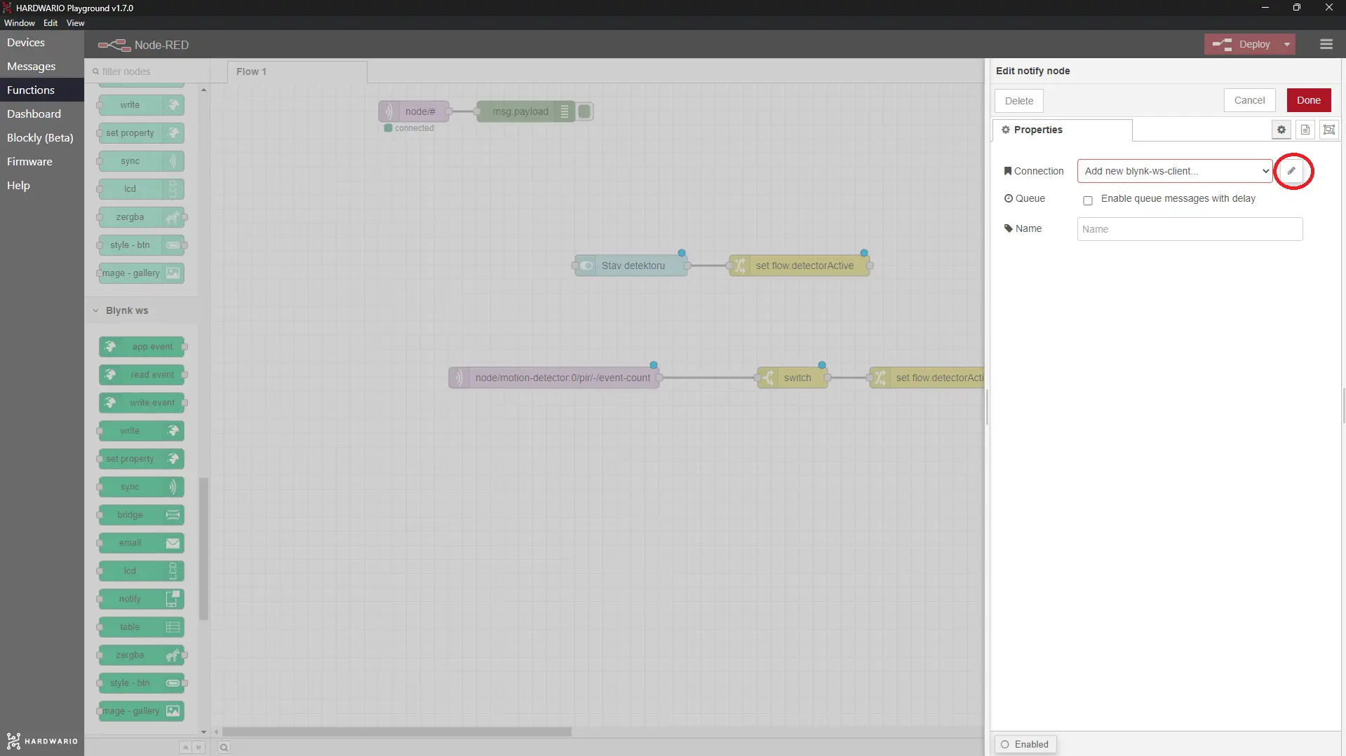Viewport: 1346px width, 756px height.
Task: Select the table palette node
Action: click(x=142, y=627)
